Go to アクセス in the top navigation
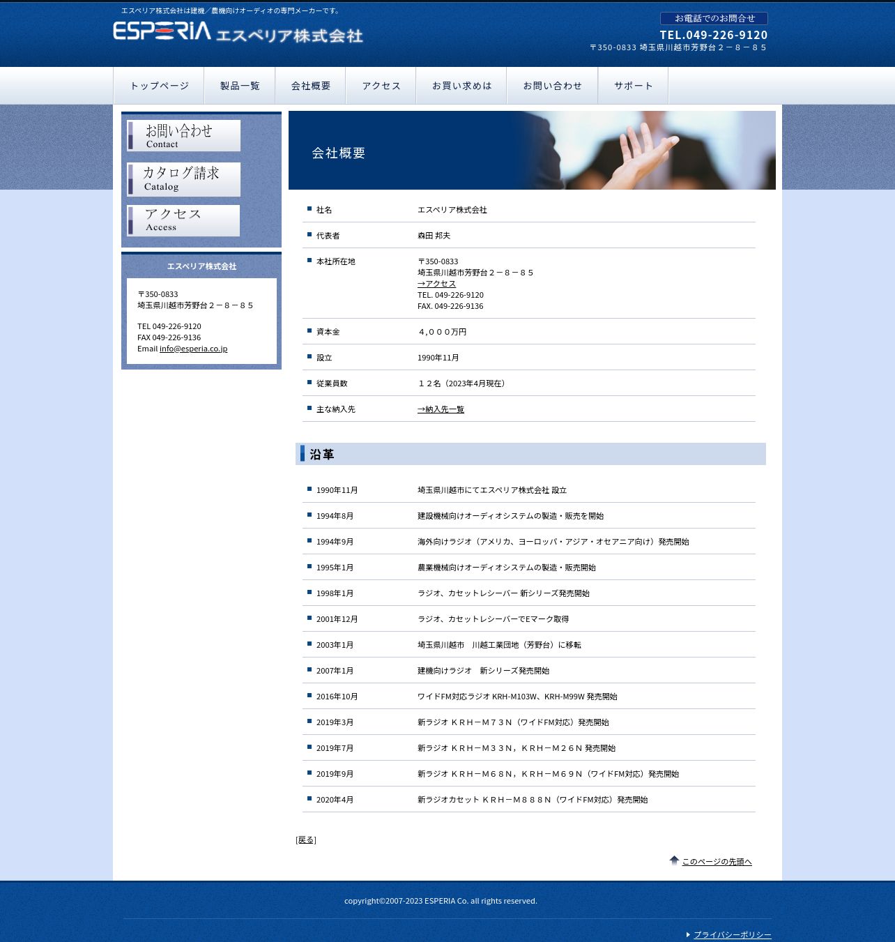The image size is (895, 942). tap(381, 86)
